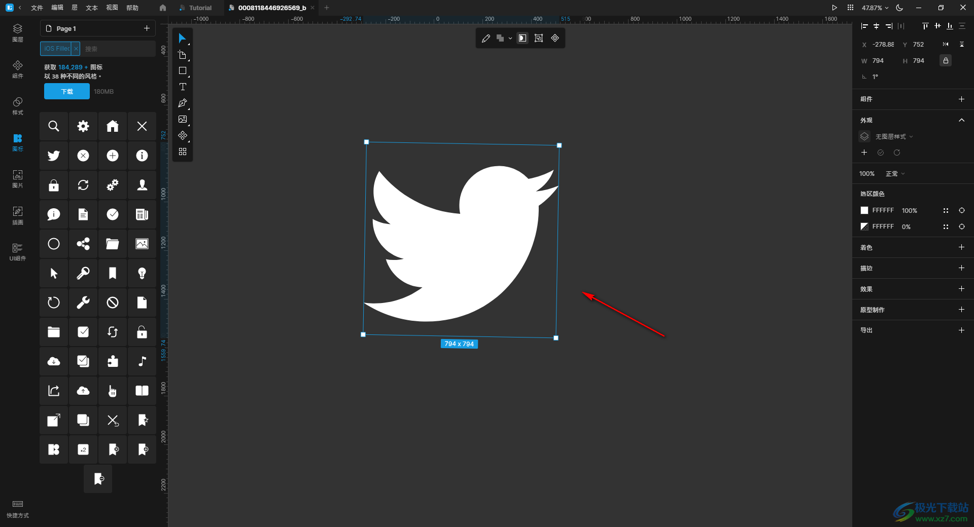This screenshot has height=527, width=974.
Task: Pick the light bulb icon from library
Action: click(x=142, y=273)
